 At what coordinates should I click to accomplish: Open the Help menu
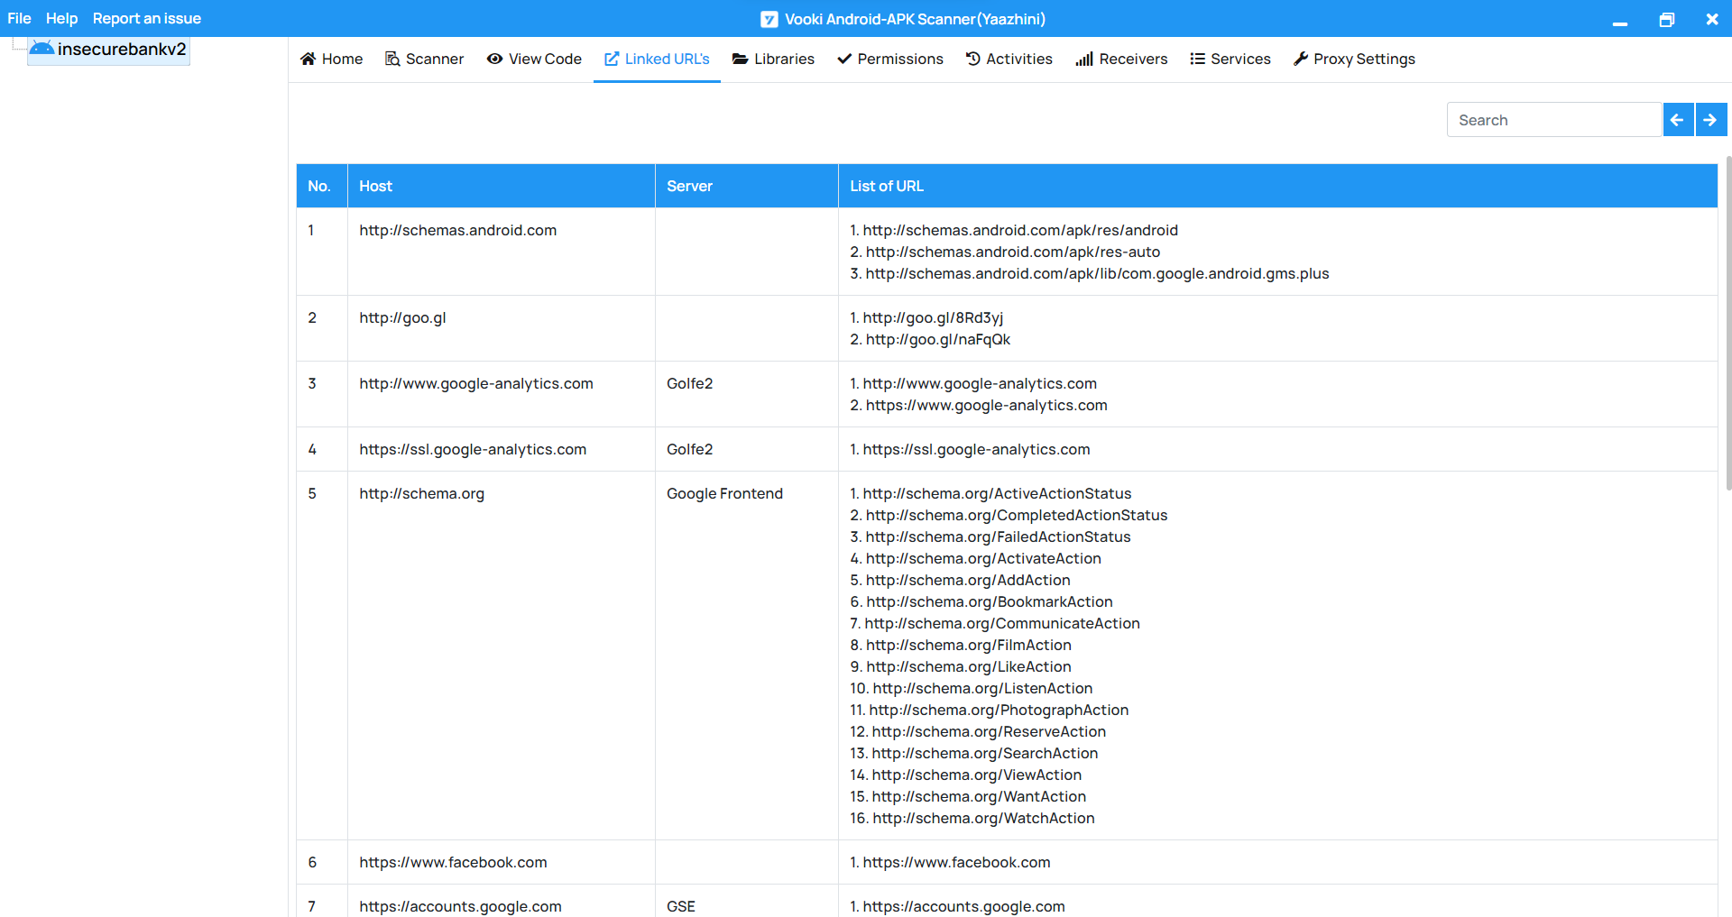pyautogui.click(x=61, y=18)
